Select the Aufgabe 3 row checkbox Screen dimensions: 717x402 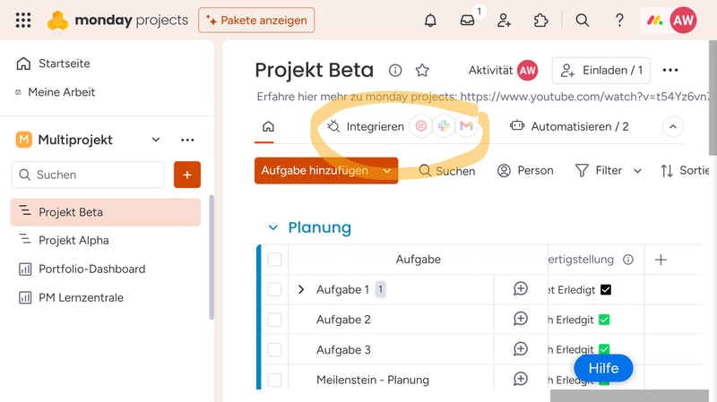click(x=274, y=349)
